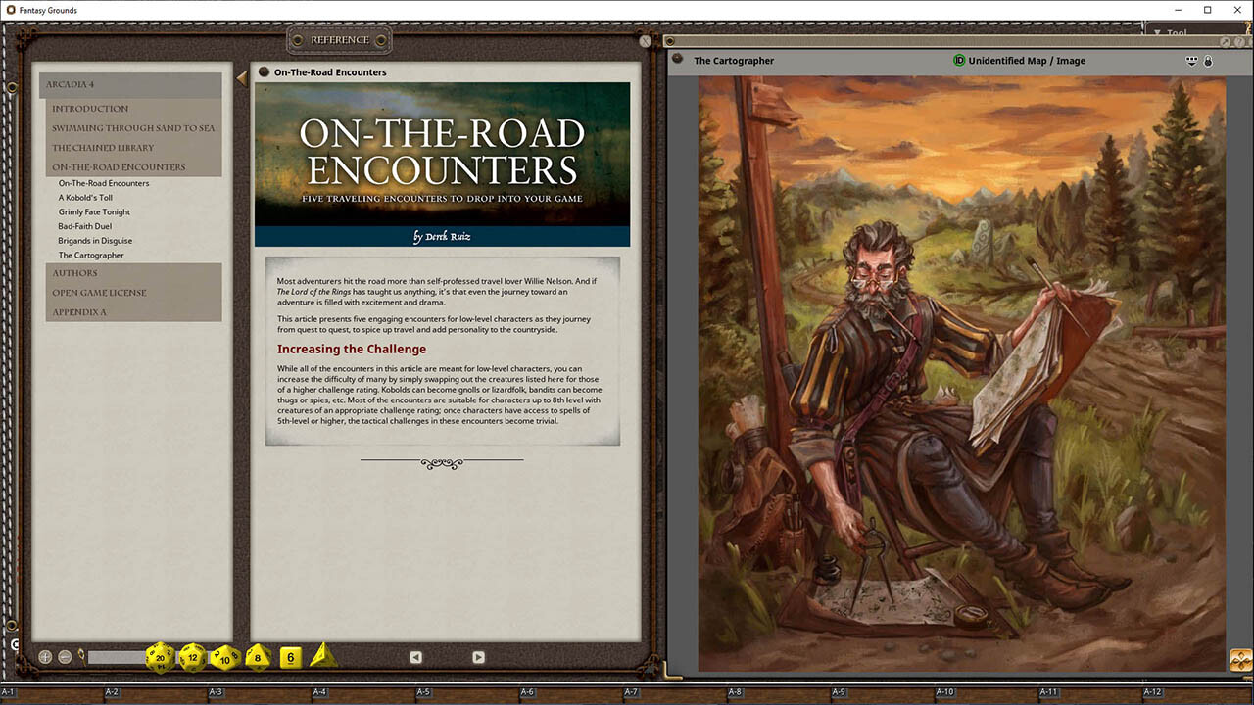The image size is (1254, 705).
Task: Click the d6 cube die
Action: [289, 657]
